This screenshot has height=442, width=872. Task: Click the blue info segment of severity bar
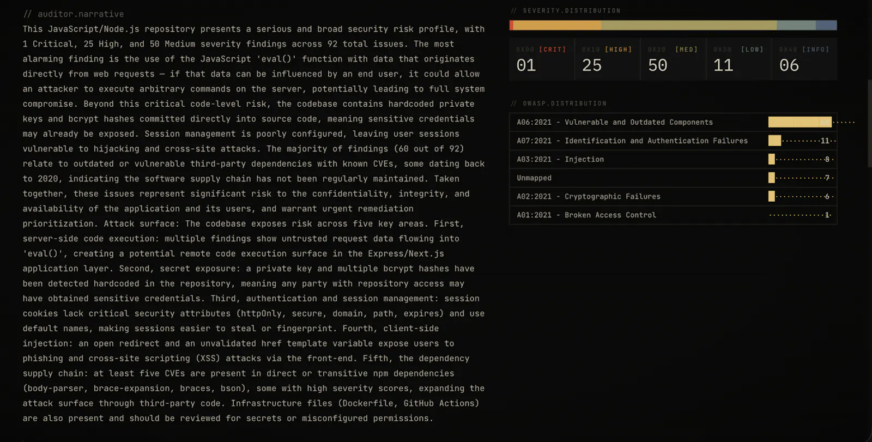click(826, 25)
